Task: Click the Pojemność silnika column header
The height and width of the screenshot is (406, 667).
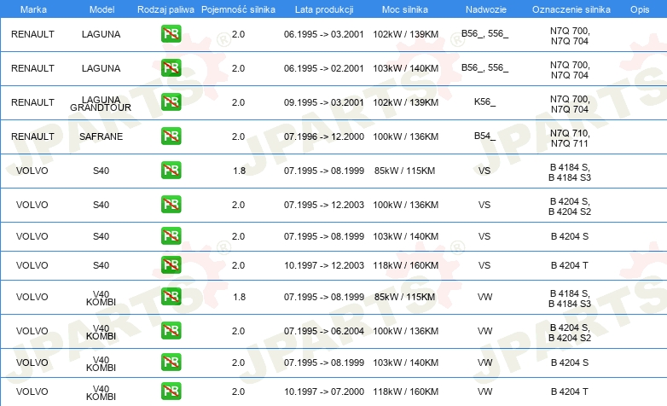Action: pyautogui.click(x=238, y=9)
